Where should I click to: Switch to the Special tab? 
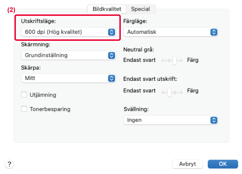click(x=141, y=9)
